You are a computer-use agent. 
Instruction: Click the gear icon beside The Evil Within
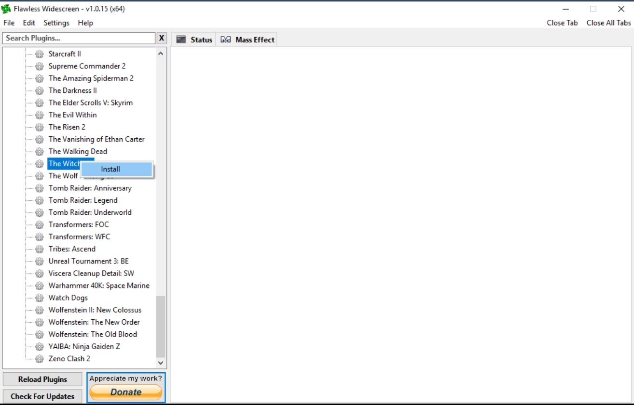40,115
